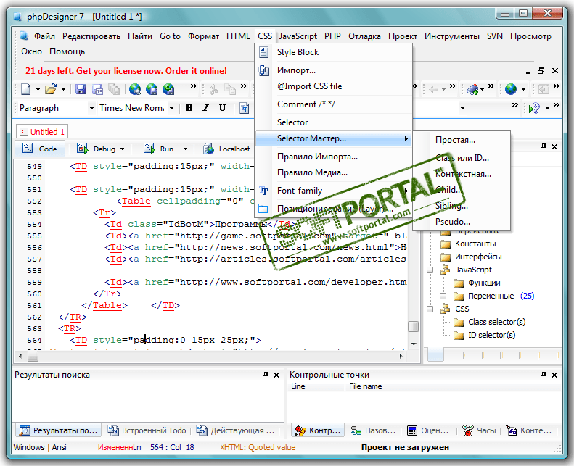Open the PHP menu
The width and height of the screenshot is (574, 466).
click(332, 36)
